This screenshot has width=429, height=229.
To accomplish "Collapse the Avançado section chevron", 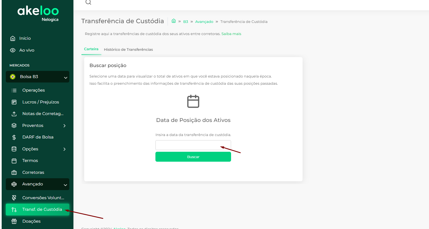I will (65, 185).
